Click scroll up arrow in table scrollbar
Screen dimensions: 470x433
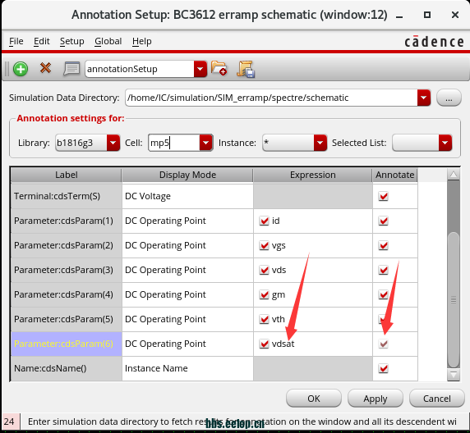(x=454, y=175)
